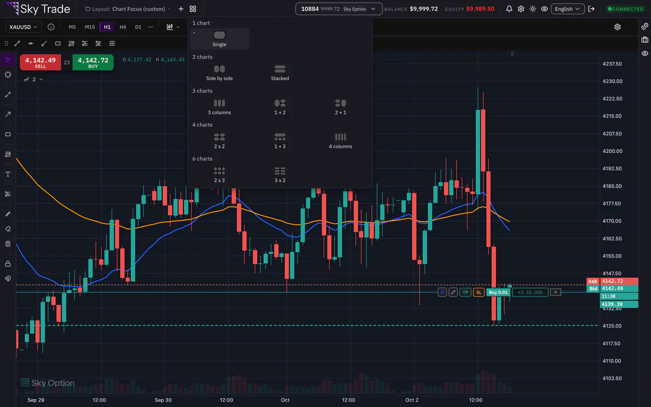Choose 2 + 1 chart layout

coord(340,107)
